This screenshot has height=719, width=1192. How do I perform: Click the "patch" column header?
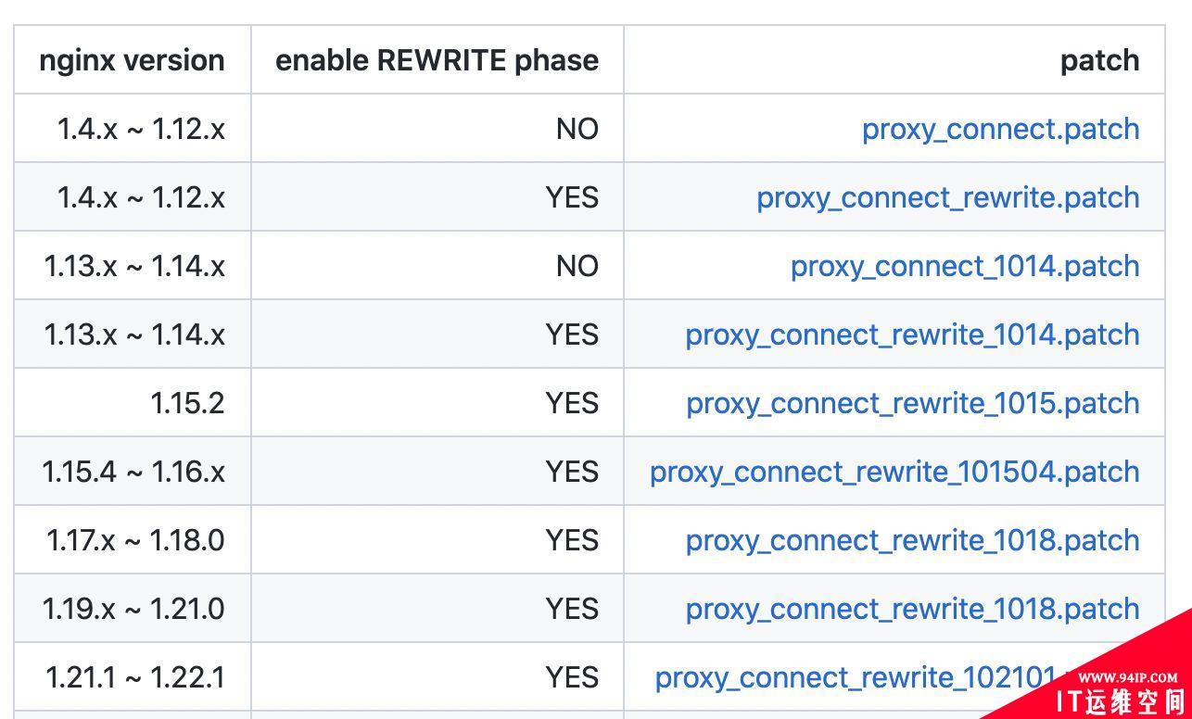coord(1100,60)
